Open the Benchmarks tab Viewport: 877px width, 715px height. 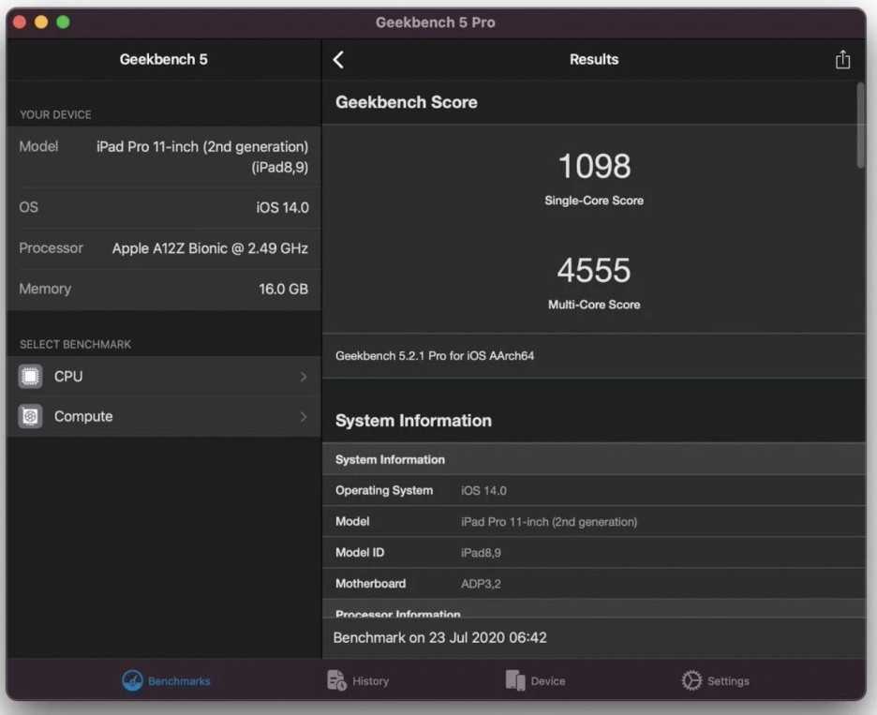tap(166, 680)
